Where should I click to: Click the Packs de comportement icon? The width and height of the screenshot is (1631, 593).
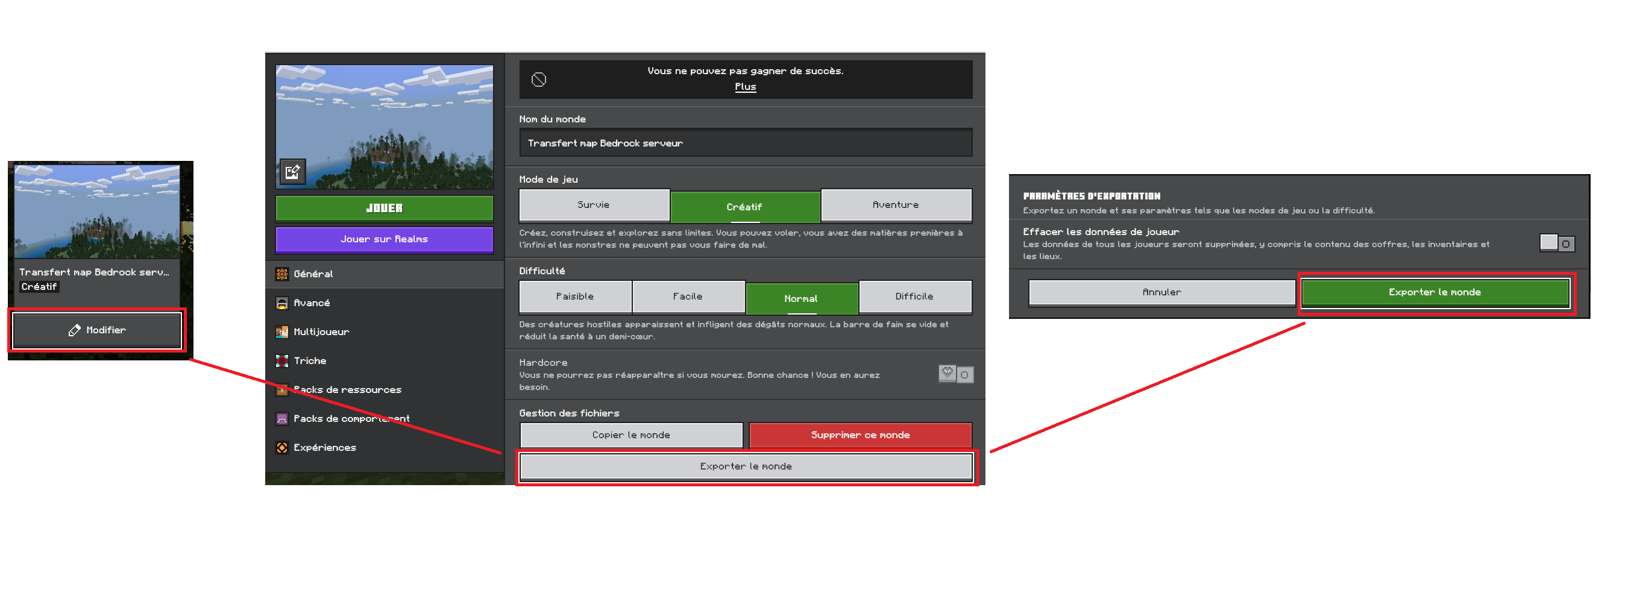(281, 419)
